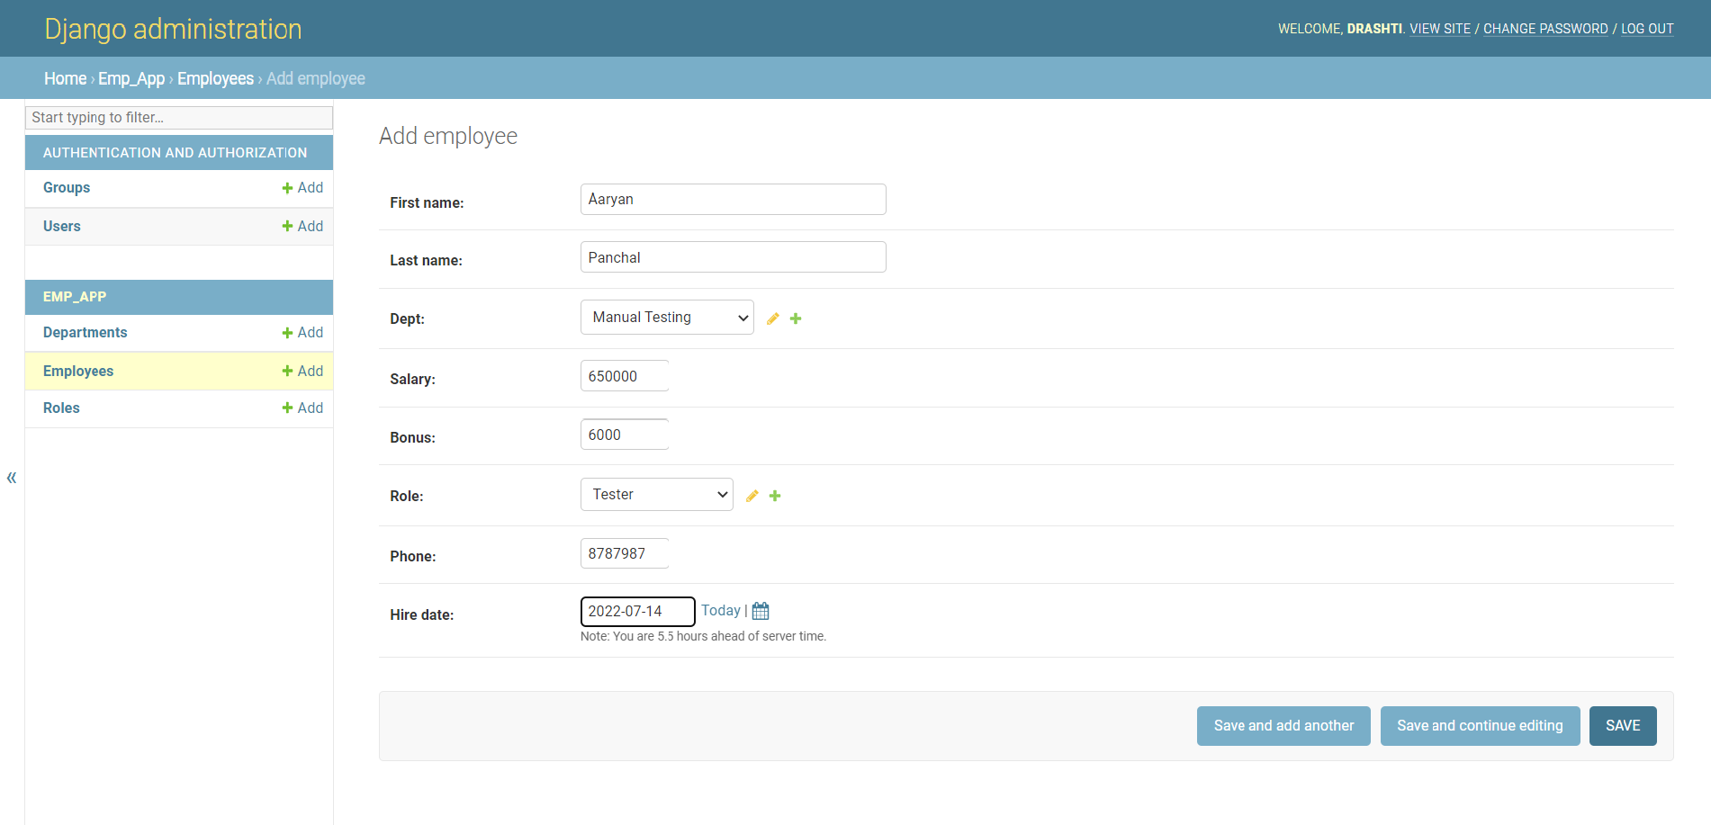The width and height of the screenshot is (1711, 825).
Task: Click the SAVE button
Action: coord(1623,726)
